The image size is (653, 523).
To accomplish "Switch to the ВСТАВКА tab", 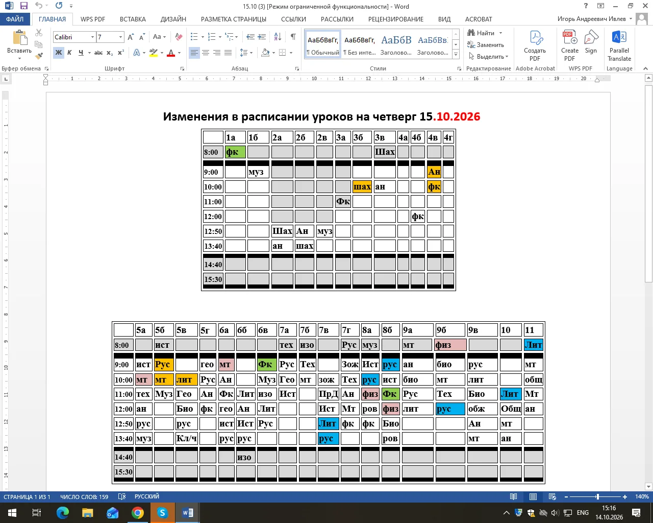I will click(x=133, y=19).
